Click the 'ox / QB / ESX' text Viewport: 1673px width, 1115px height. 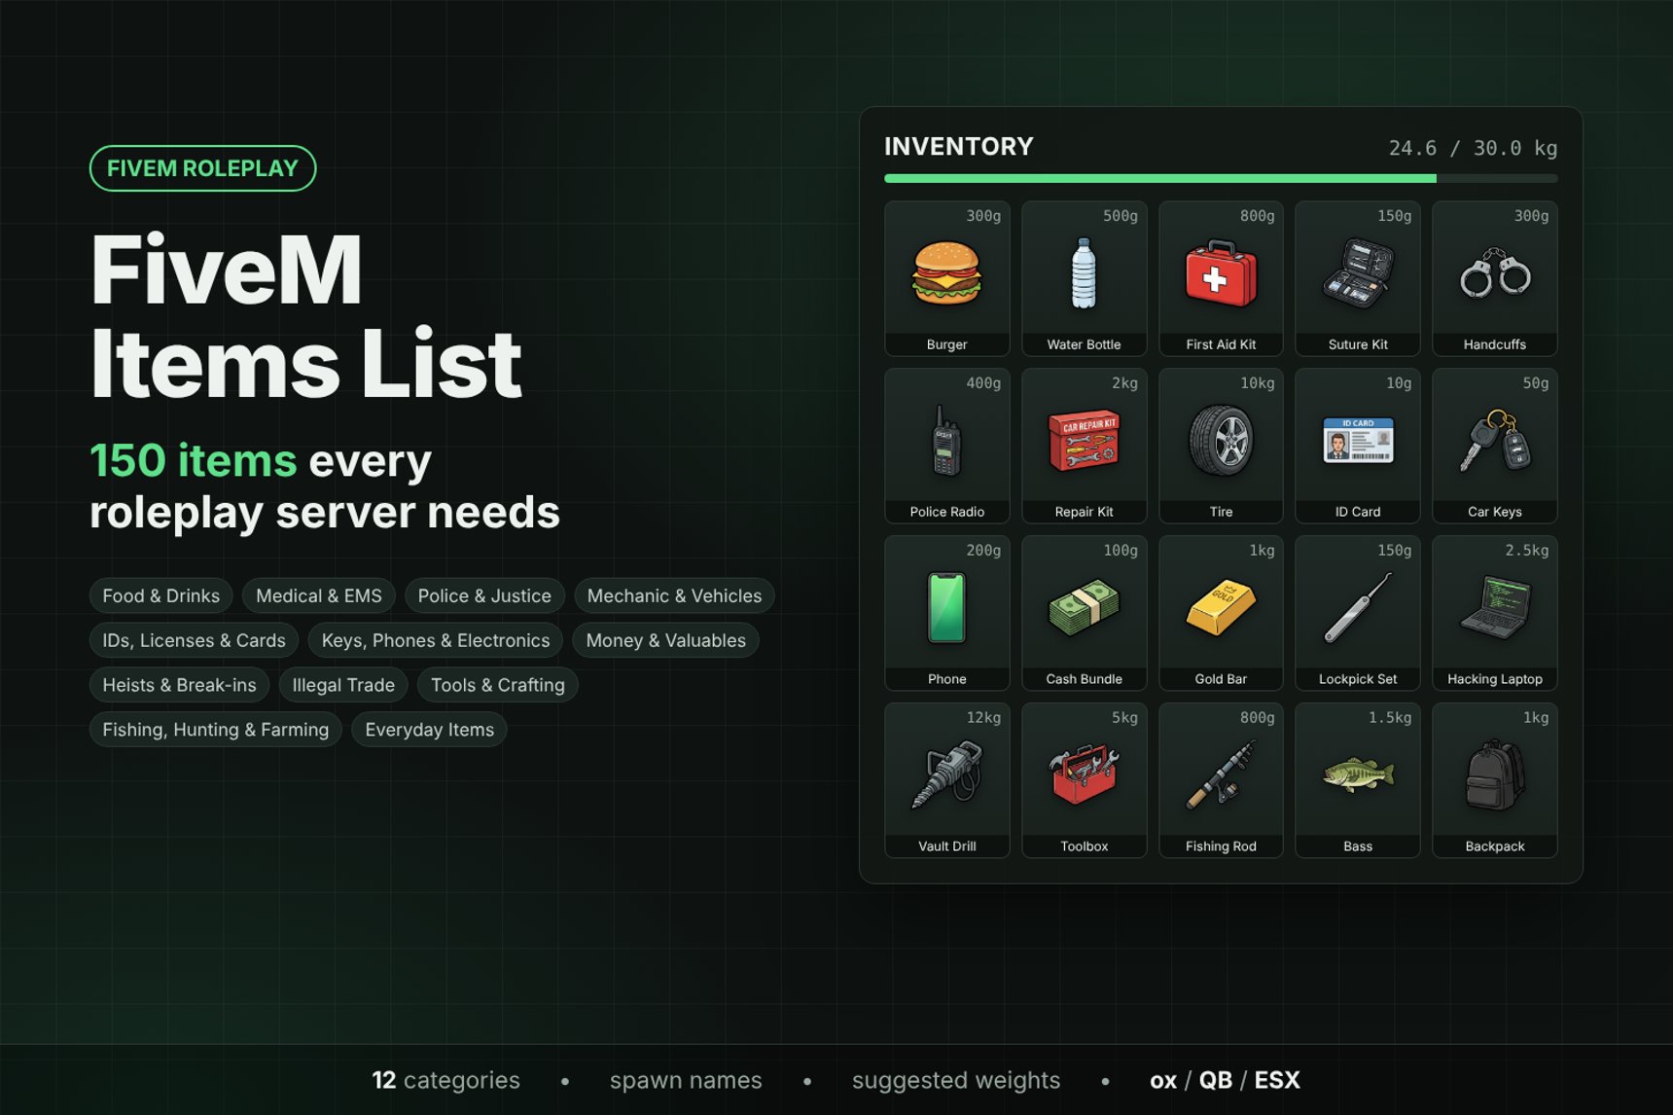coord(1225,1080)
